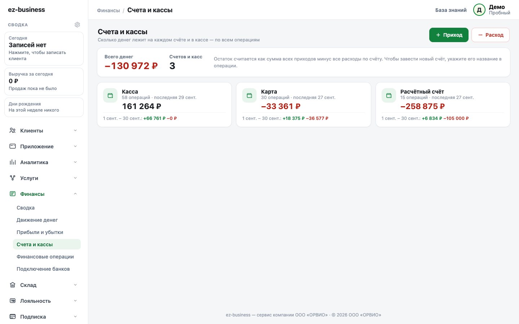This screenshot has width=519, height=324.
Task: Open the База знаний link
Action: pyautogui.click(x=451, y=10)
